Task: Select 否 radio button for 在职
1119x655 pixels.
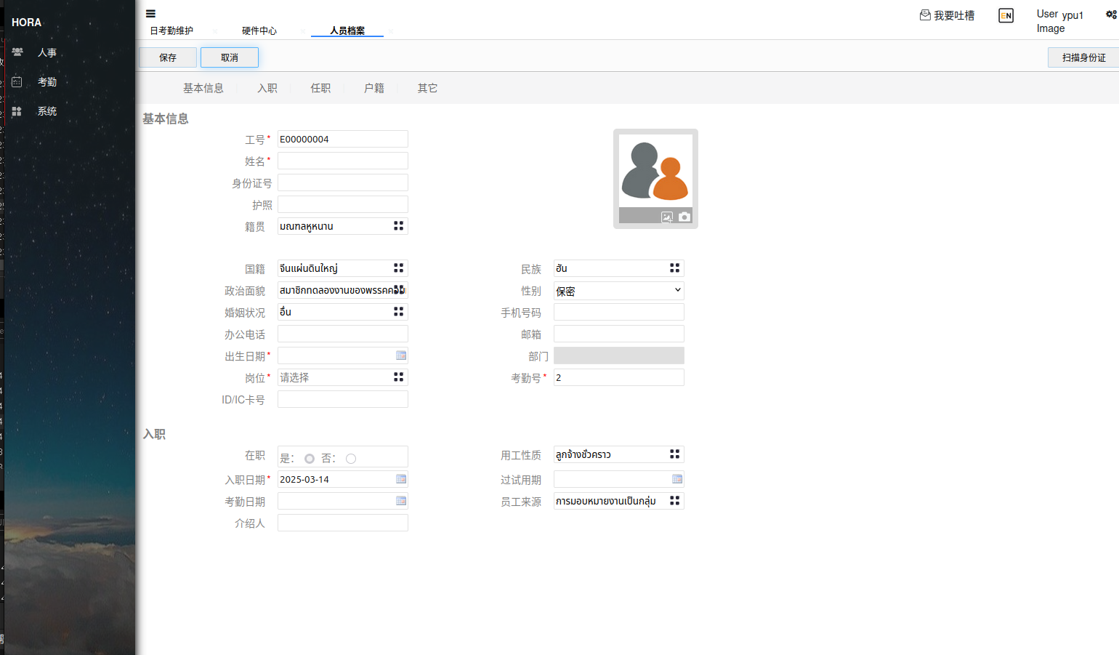Action: point(351,459)
